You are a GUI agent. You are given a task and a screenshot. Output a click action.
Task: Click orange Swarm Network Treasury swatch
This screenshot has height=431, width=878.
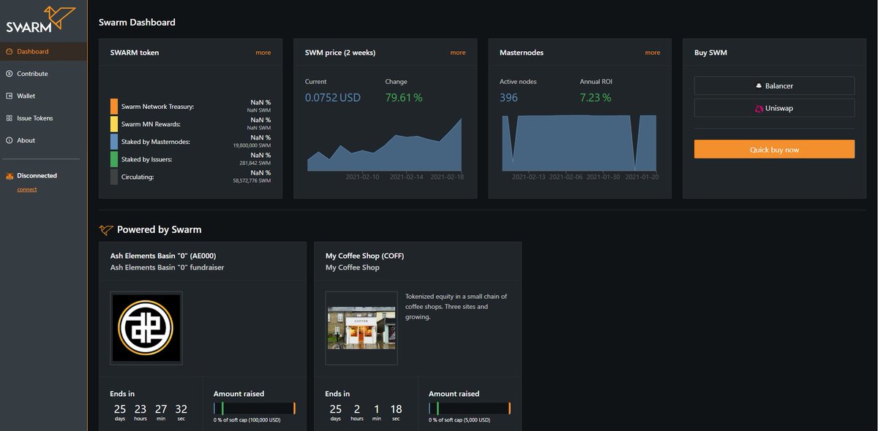coord(114,107)
